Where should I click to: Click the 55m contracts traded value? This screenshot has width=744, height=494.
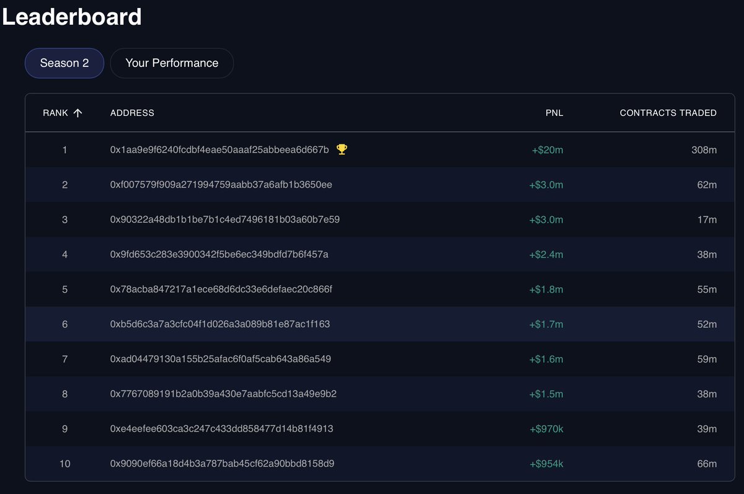pos(707,289)
